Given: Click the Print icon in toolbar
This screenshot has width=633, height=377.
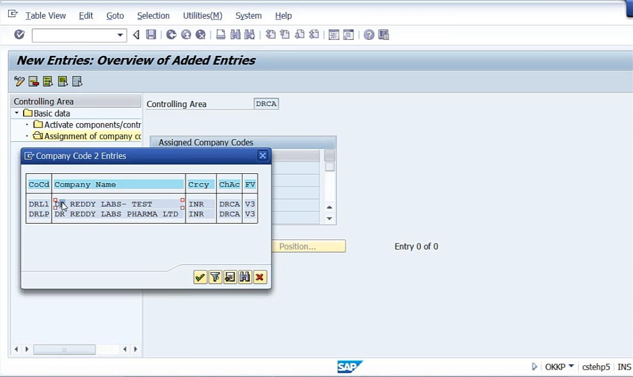Looking at the screenshot, I should point(220,35).
